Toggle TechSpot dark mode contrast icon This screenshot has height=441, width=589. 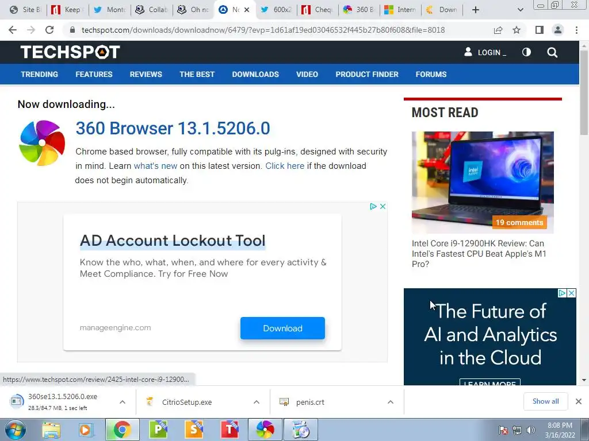point(526,52)
